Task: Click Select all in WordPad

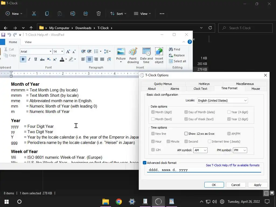Action: [177, 61]
